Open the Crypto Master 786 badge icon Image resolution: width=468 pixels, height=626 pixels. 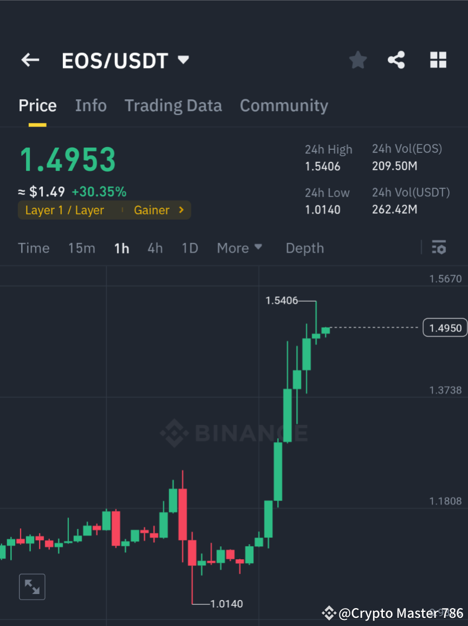click(x=328, y=614)
